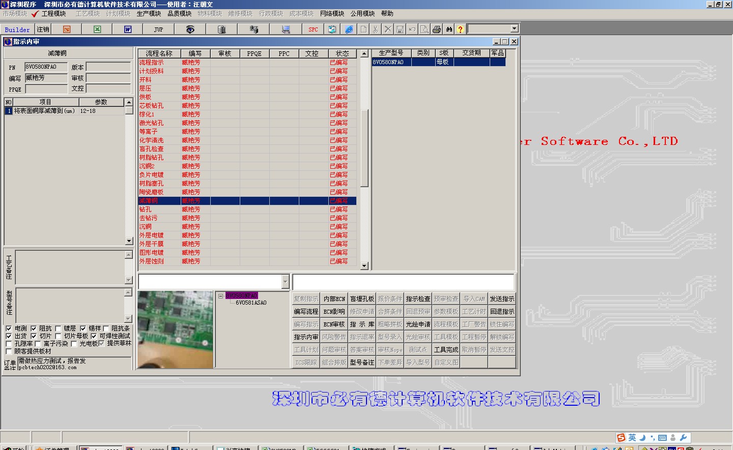Click the 工艺备注 box scroll down arrow
Viewport: 733px width, 450px height.
128,280
